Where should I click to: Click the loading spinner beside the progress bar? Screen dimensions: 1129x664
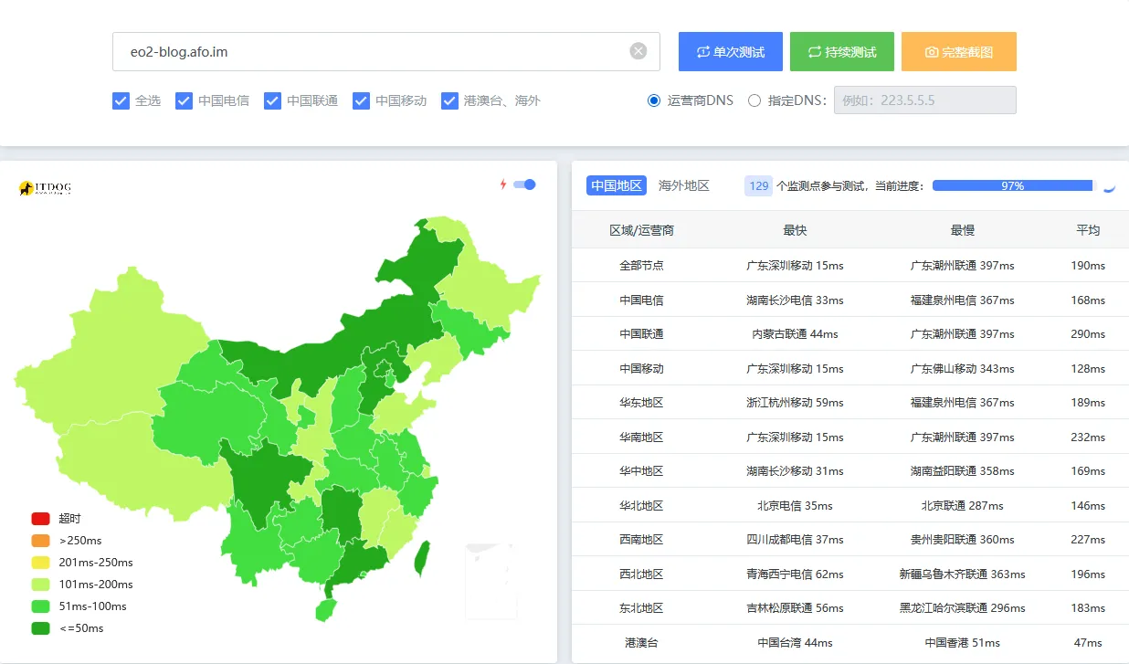coord(1109,186)
